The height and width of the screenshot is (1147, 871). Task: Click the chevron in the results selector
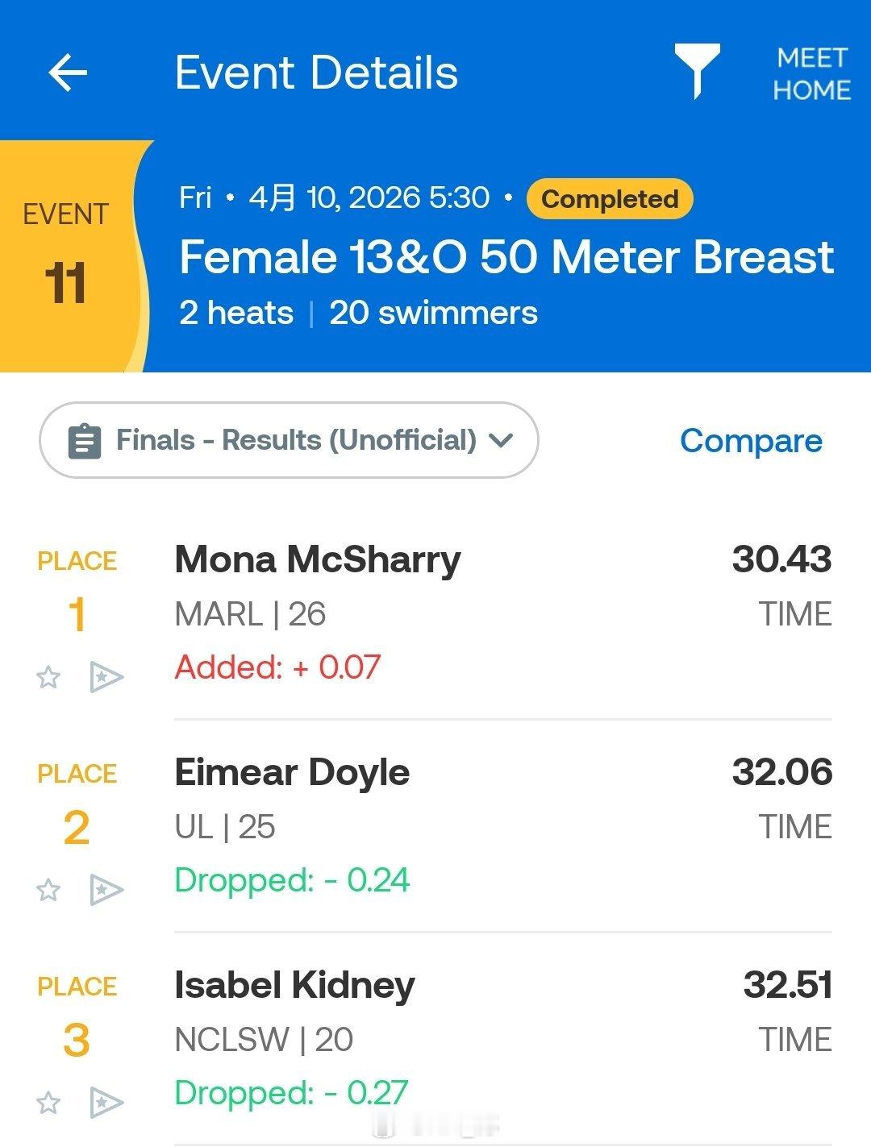(501, 440)
